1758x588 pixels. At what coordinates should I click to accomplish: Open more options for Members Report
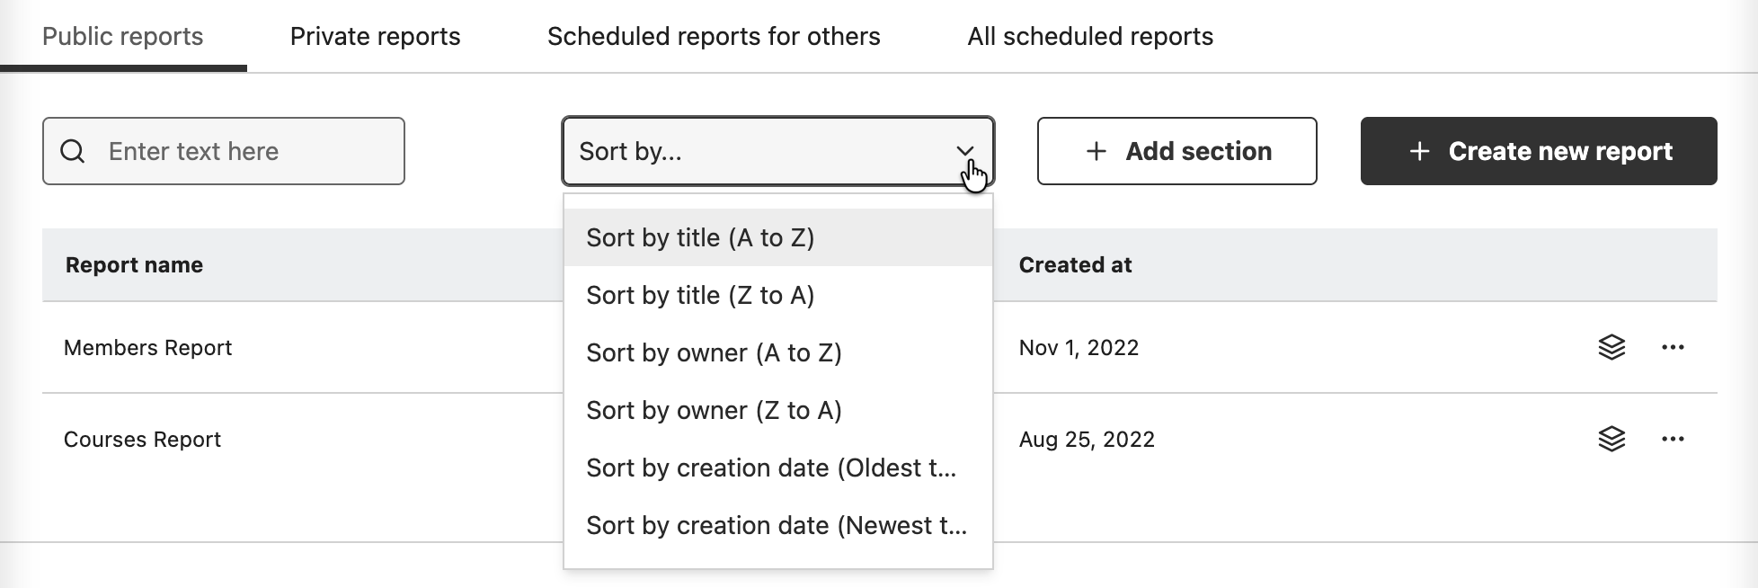point(1673,347)
